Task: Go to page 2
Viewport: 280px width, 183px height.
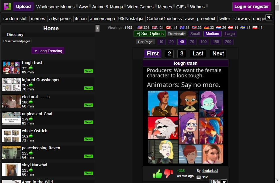Action: (x=169, y=54)
